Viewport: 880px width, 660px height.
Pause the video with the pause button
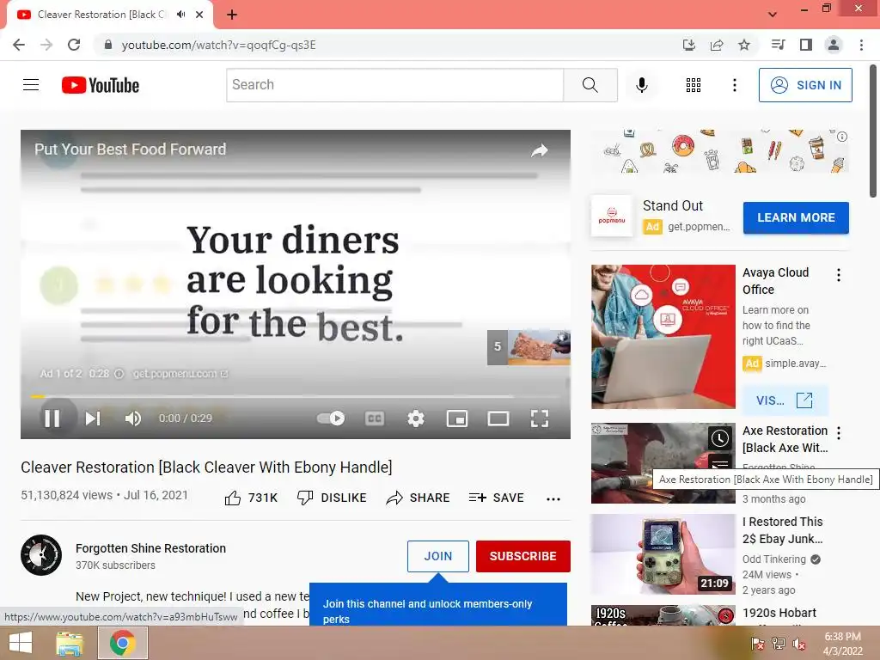coord(52,419)
